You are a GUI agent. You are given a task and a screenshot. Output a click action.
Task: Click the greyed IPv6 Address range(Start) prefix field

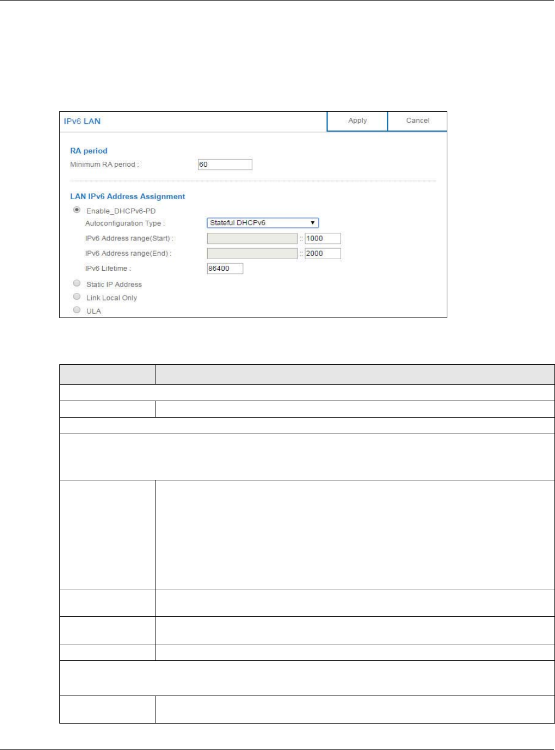[252, 238]
